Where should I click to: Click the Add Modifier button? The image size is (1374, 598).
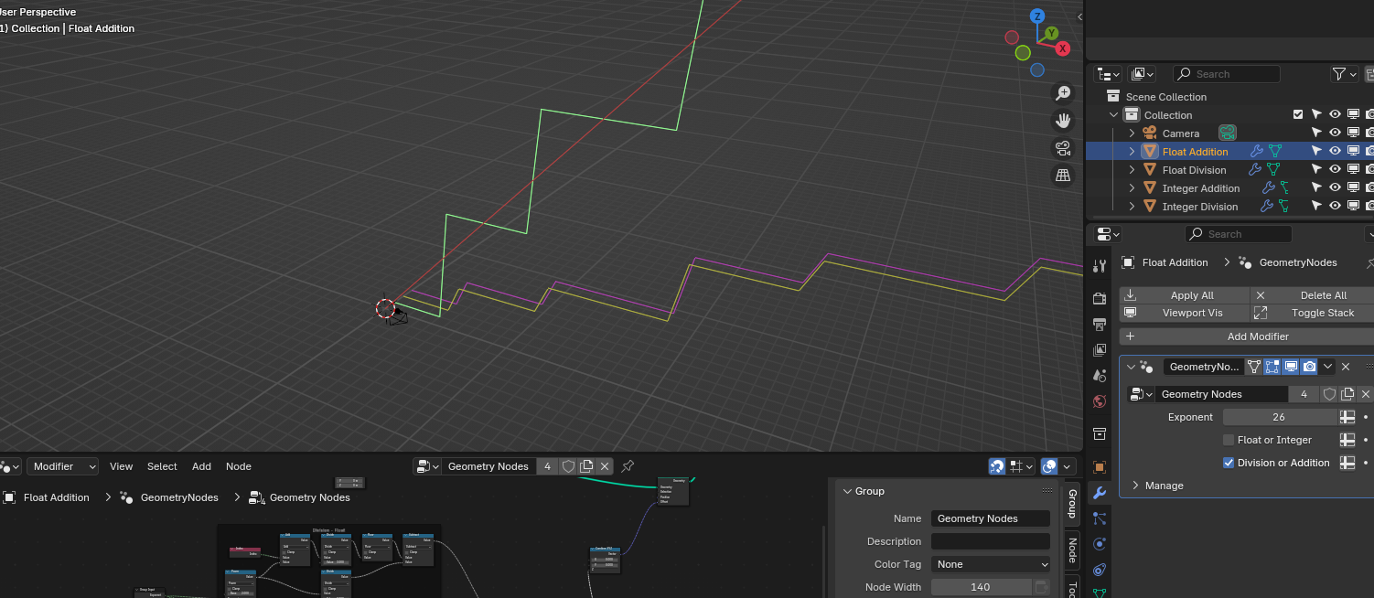[1247, 336]
